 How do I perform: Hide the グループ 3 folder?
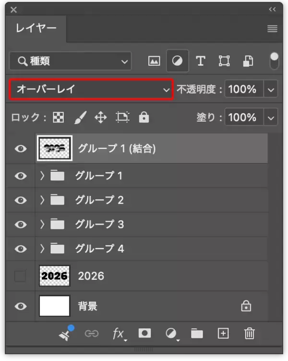pyautogui.click(x=21, y=225)
